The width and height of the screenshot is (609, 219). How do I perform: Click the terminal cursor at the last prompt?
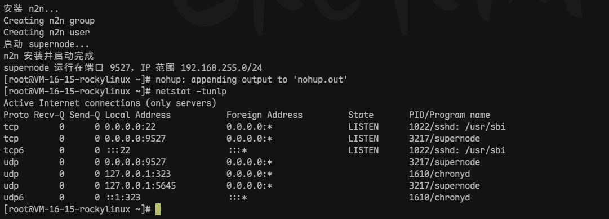click(158, 209)
